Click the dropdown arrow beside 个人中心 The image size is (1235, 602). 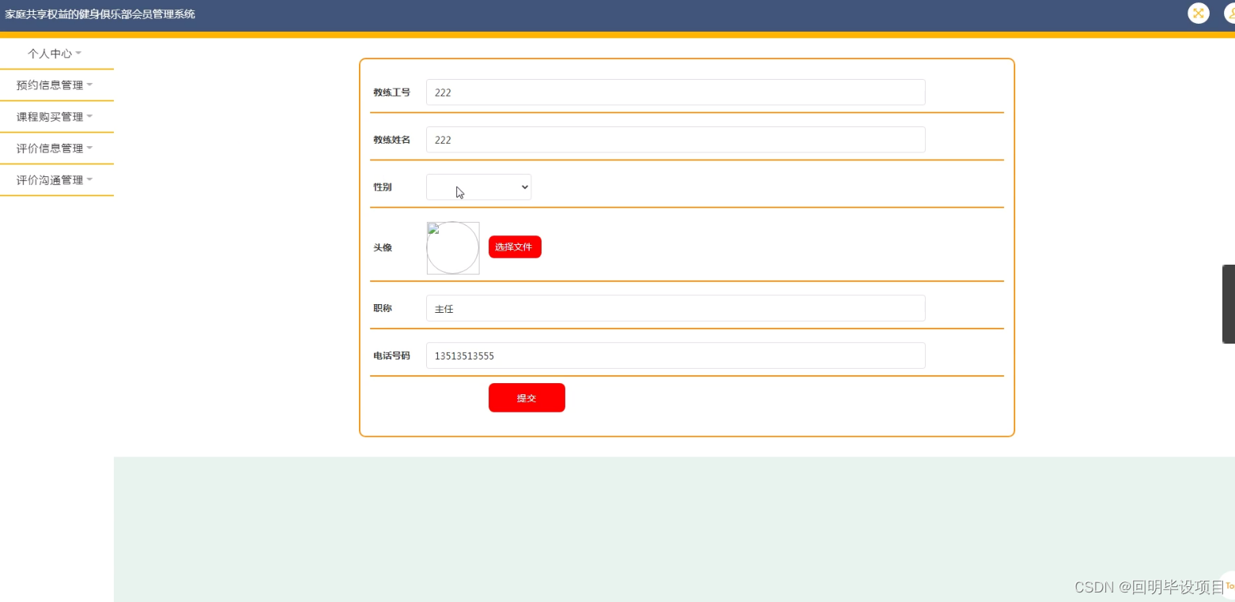point(78,53)
